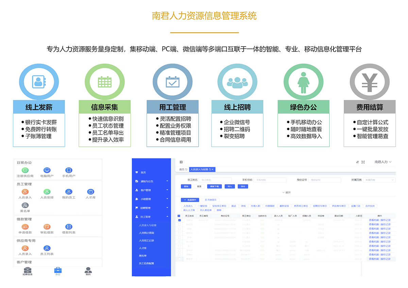
Task: Select the 借款列表 icon
Action: tap(69, 227)
